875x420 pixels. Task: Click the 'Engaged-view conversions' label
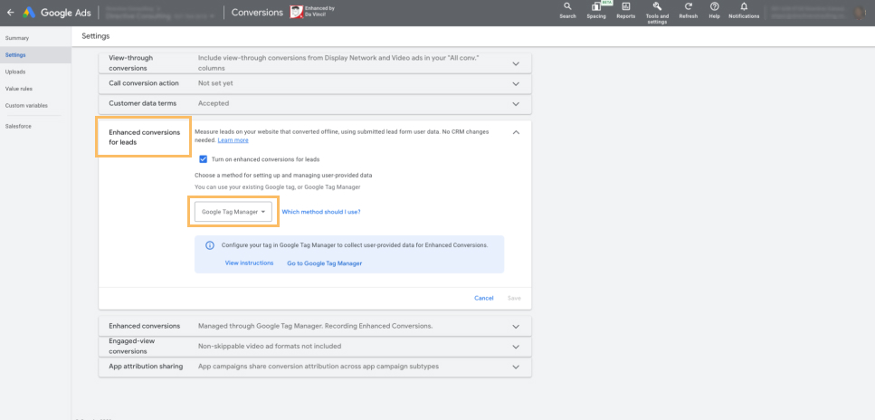pyautogui.click(x=132, y=347)
